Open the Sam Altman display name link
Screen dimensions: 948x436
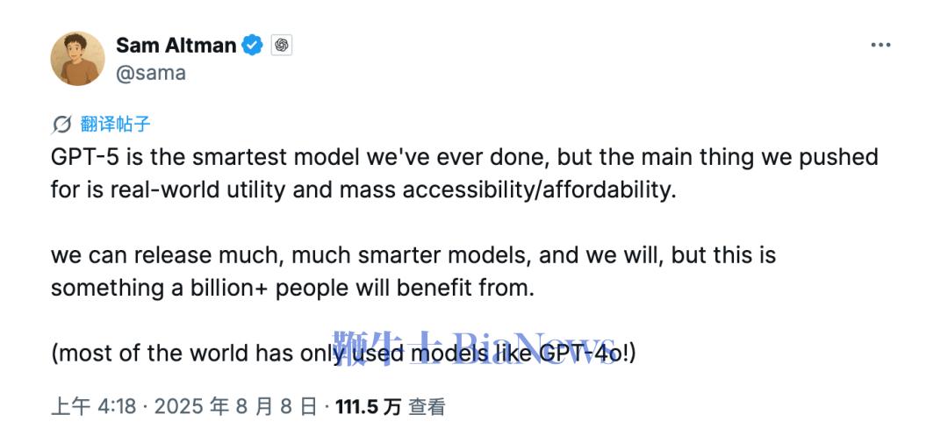pos(176,46)
